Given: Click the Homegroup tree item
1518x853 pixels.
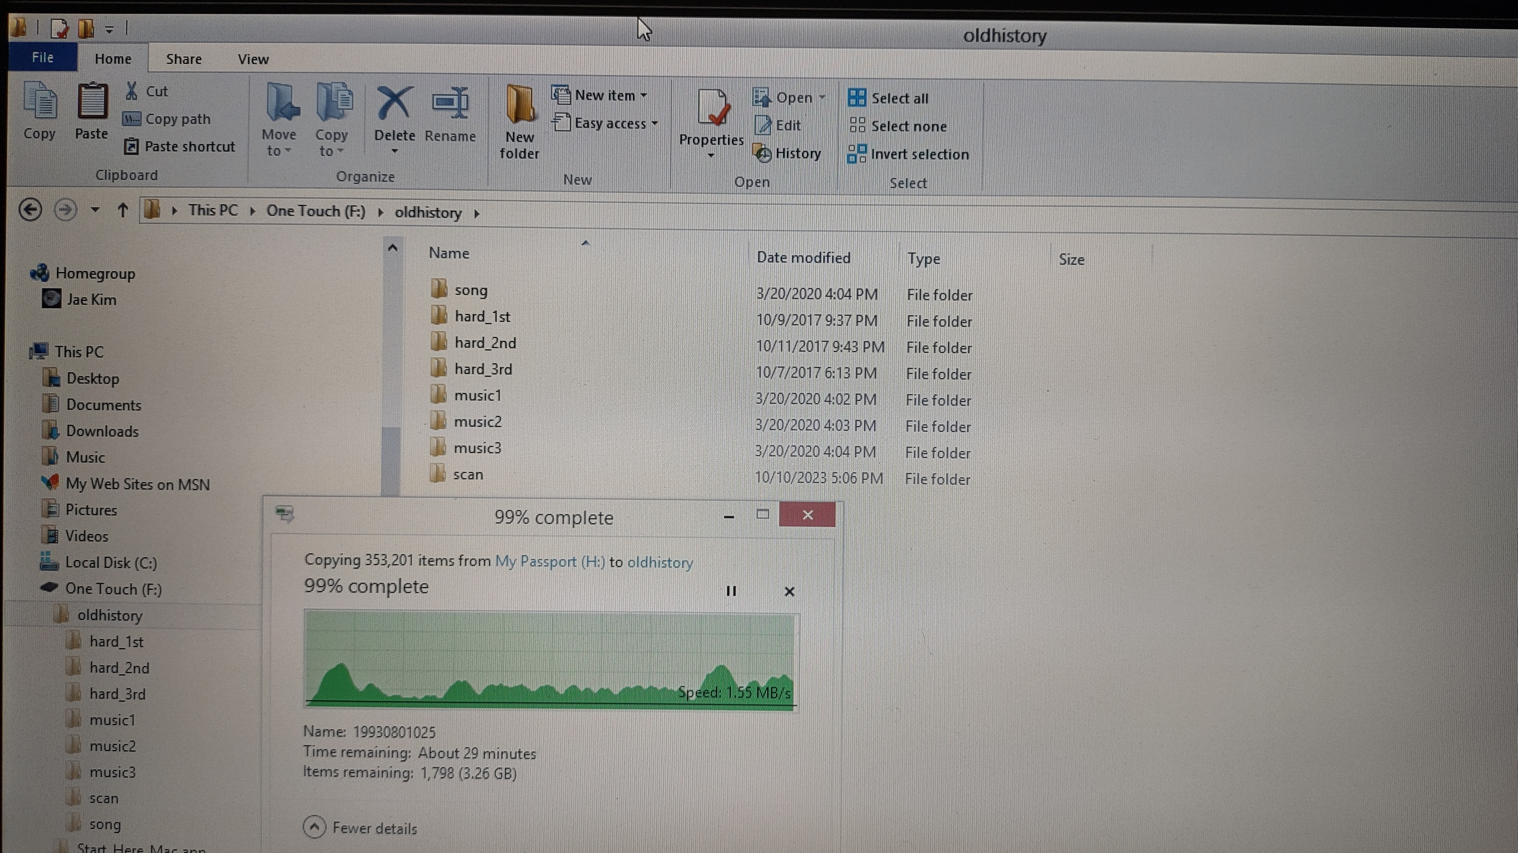Looking at the screenshot, I should [x=82, y=273].
